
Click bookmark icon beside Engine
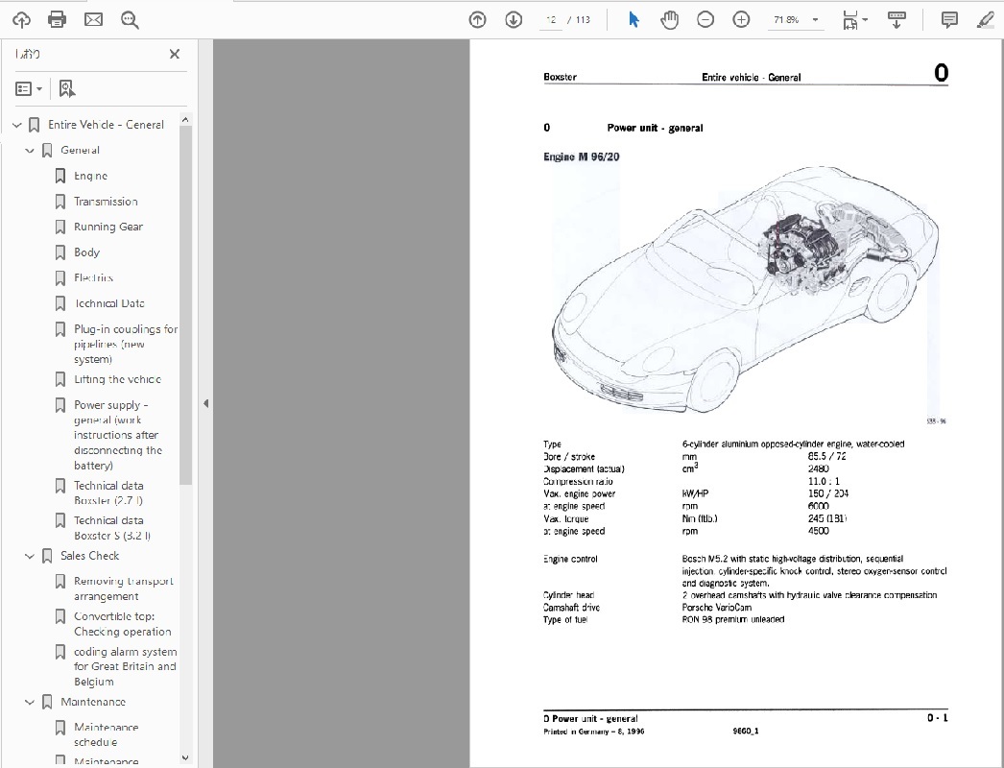[60, 176]
